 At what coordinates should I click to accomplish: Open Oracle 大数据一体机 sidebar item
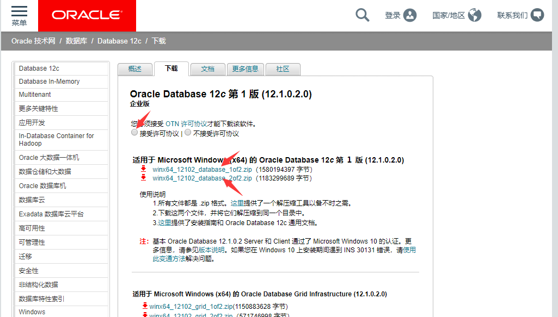click(61, 158)
